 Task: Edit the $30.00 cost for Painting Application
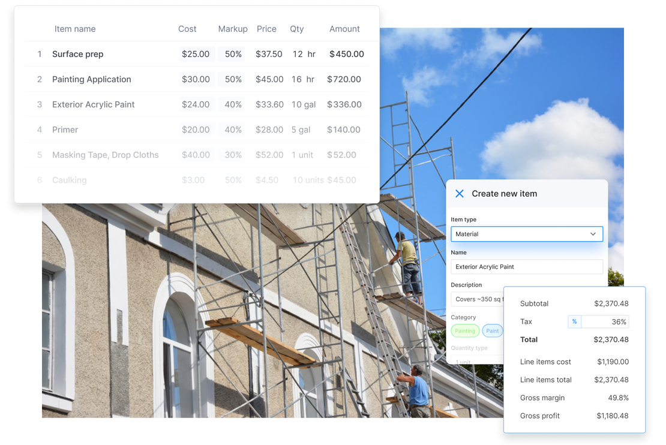[x=196, y=79]
